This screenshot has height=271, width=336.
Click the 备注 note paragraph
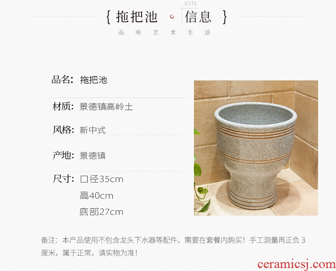pos(173,247)
